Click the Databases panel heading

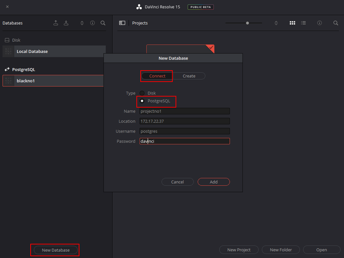pos(12,23)
